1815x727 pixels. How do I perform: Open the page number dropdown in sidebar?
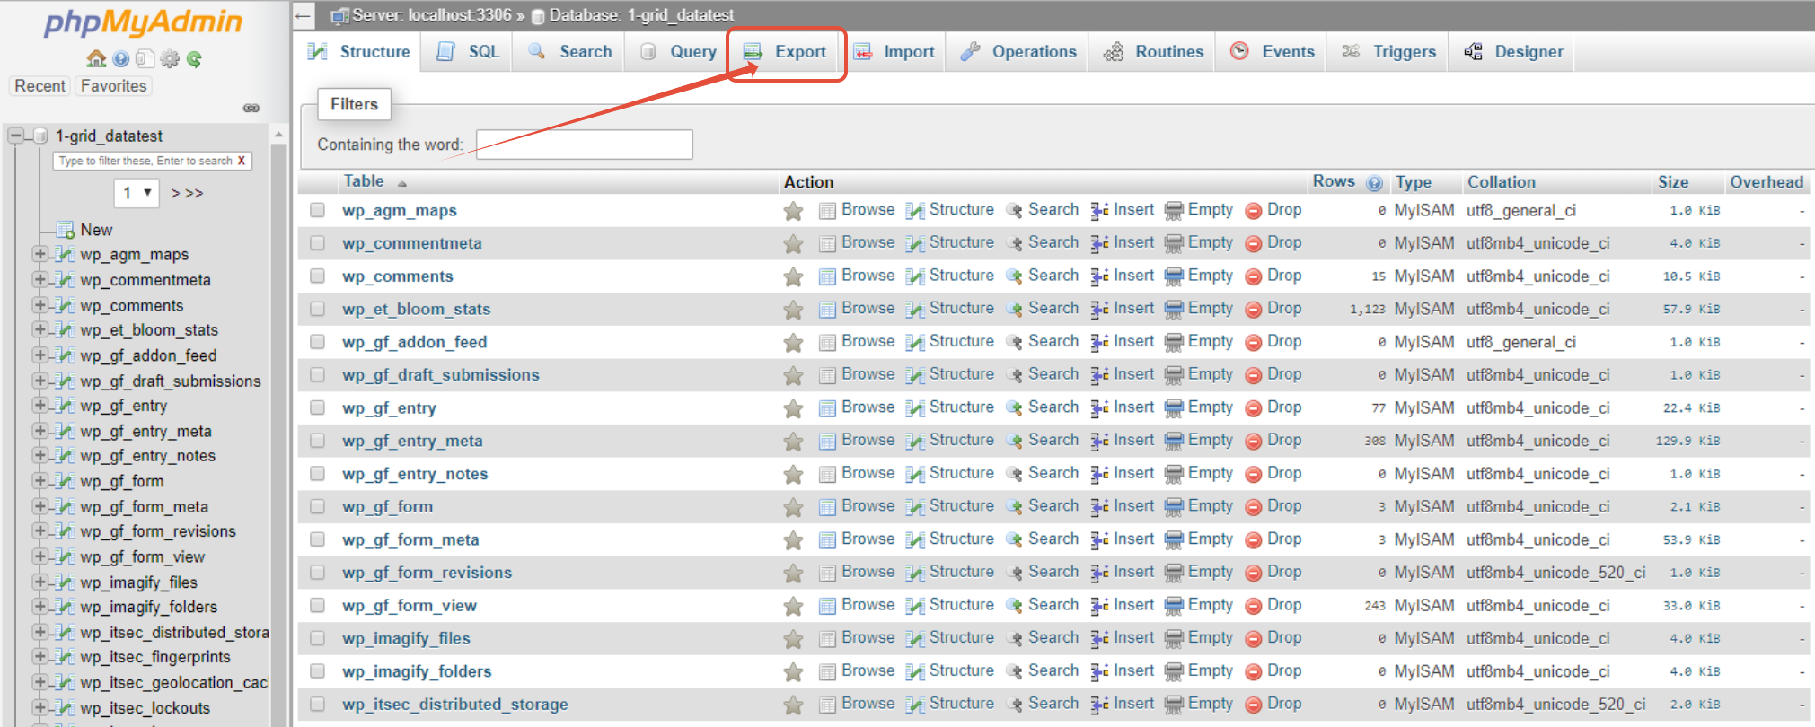pyautogui.click(x=137, y=193)
